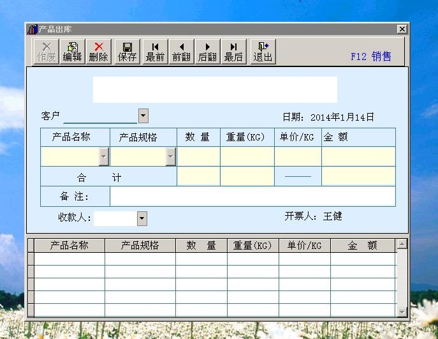
Task: Click the 作废 (void) toolbar button
Action: [47, 52]
